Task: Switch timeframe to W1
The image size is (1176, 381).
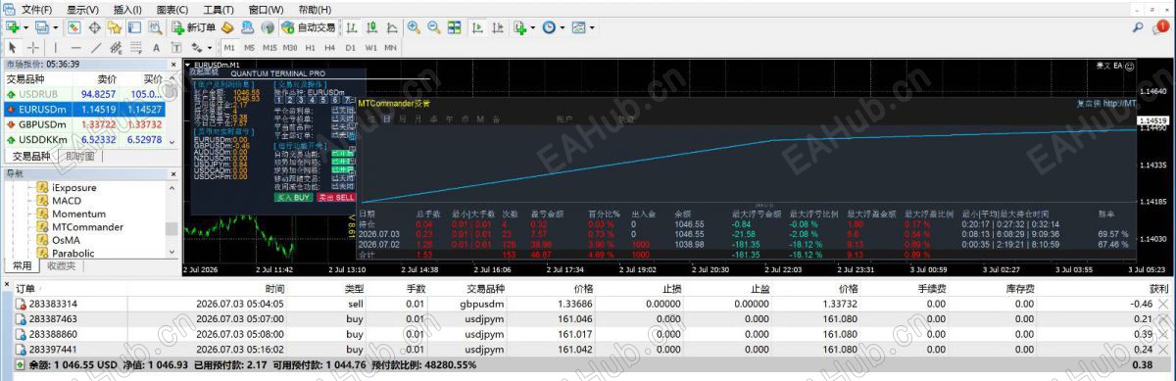Action: [370, 47]
